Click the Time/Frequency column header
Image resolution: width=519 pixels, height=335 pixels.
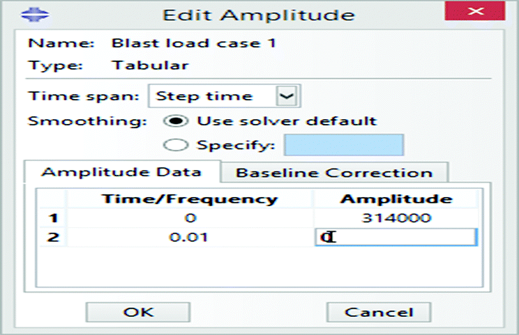click(x=190, y=199)
